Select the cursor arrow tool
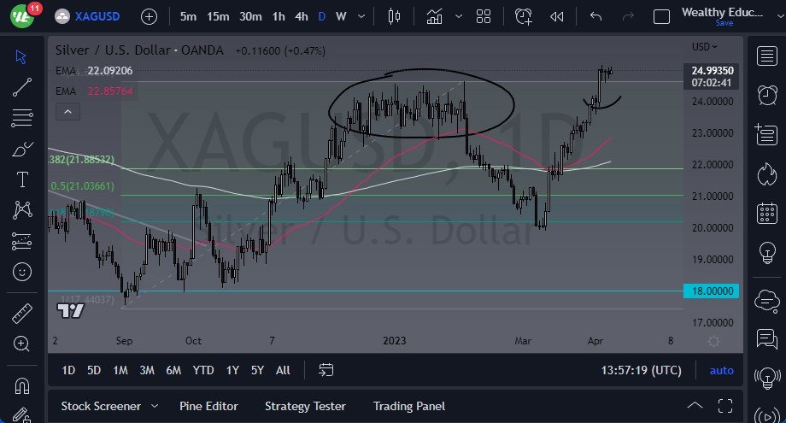786x423 pixels. click(21, 56)
